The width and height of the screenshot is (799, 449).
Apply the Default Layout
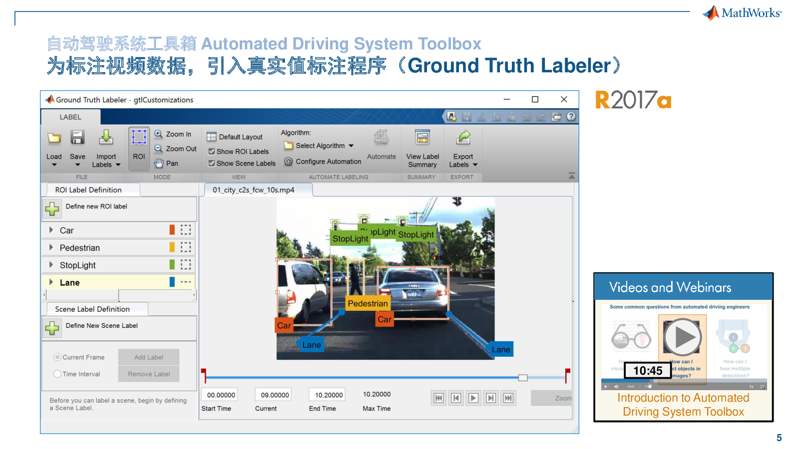tap(235, 137)
